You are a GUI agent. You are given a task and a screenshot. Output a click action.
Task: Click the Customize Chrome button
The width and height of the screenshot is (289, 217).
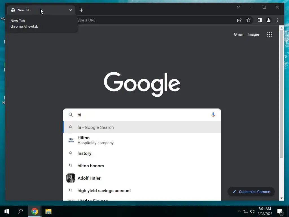(x=251, y=192)
